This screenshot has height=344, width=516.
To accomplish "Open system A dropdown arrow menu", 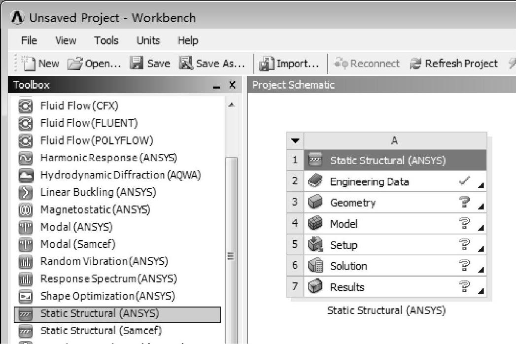I will (295, 141).
